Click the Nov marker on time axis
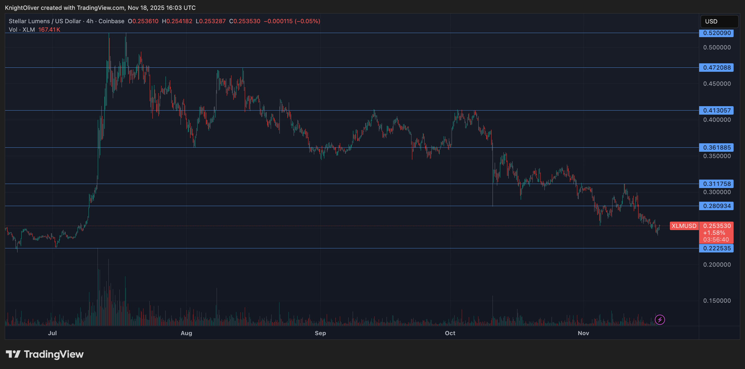 [x=583, y=333]
